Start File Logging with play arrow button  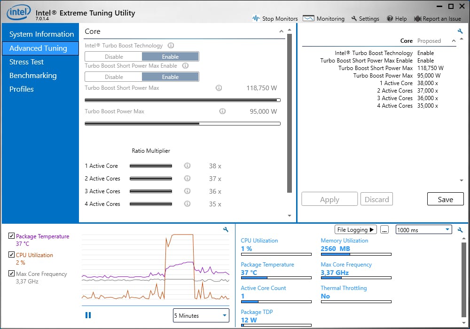point(355,230)
